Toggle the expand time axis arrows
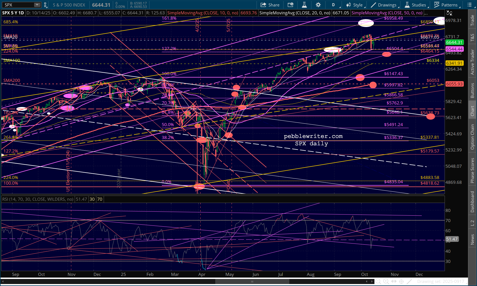The image size is (477, 286). pyautogui.click(x=394, y=281)
